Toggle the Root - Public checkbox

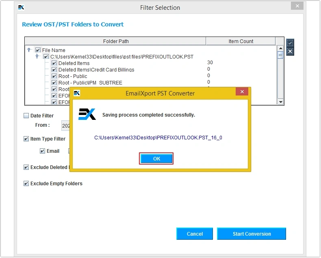(54, 76)
